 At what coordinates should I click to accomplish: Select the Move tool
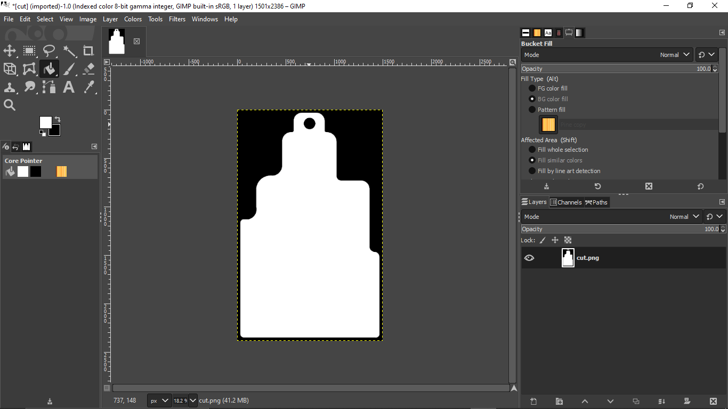coord(10,51)
